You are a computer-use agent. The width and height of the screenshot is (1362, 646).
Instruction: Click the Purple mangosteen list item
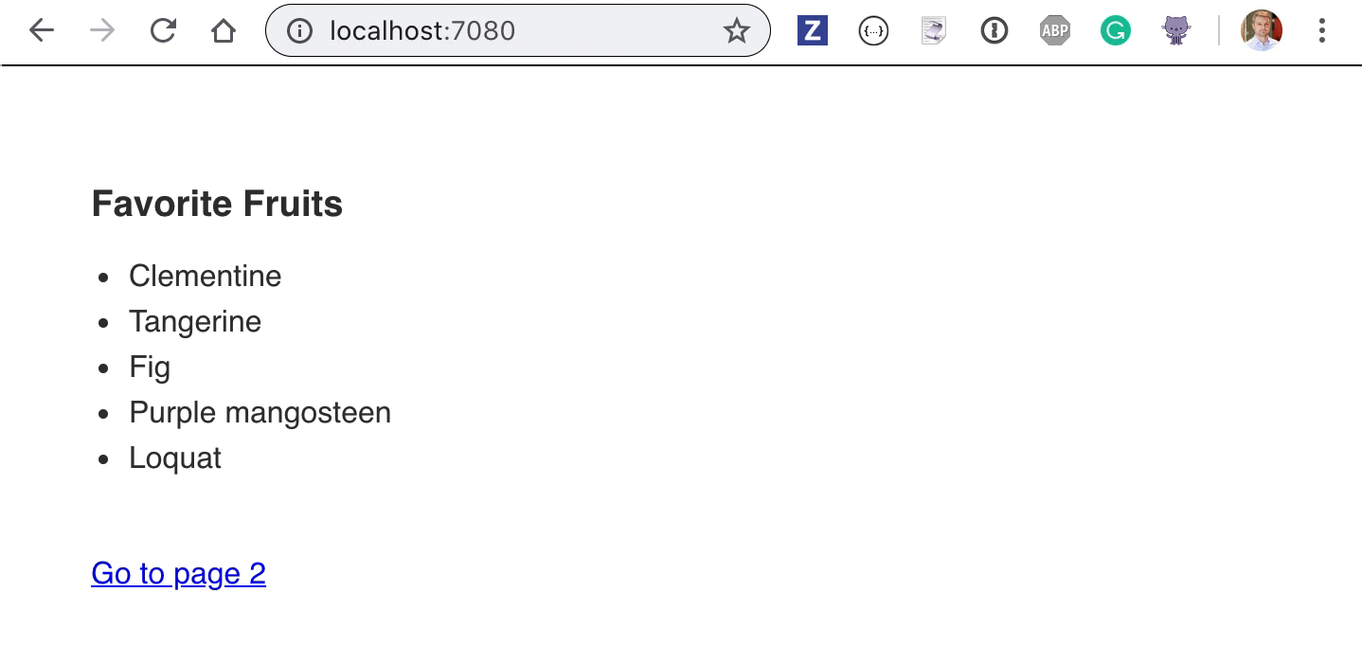pyautogui.click(x=260, y=412)
